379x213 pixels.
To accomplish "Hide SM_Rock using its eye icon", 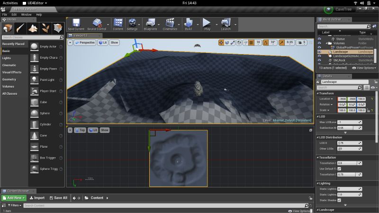I will coord(319,61).
